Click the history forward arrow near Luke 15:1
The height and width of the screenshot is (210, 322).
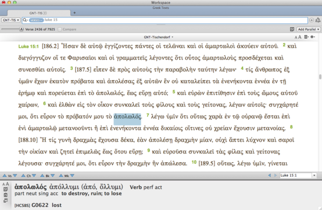point(276,175)
